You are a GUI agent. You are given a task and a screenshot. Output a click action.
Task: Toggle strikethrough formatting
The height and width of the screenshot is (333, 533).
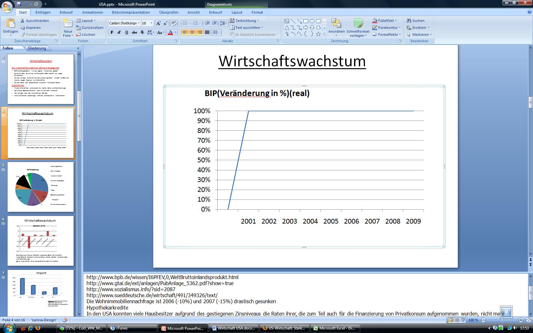135,32
